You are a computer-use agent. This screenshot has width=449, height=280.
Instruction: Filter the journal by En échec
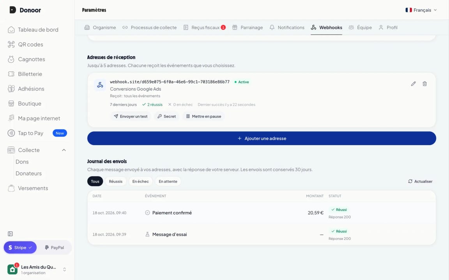pyautogui.click(x=140, y=182)
